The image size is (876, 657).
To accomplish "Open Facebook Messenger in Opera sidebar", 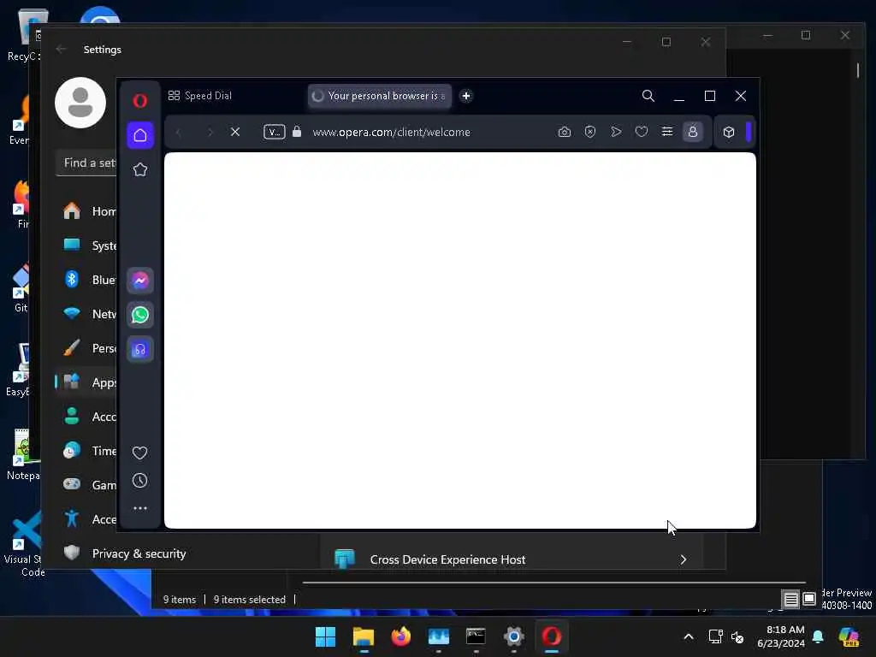I will [140, 281].
